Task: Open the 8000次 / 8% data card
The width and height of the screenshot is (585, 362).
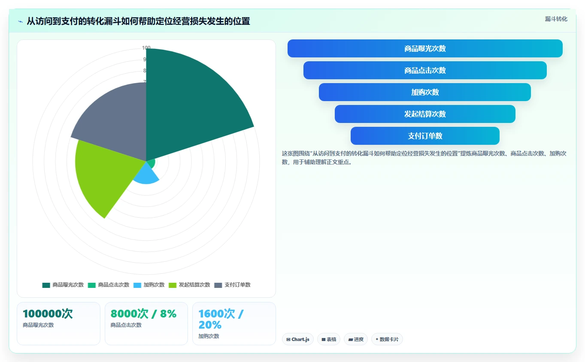Action: click(146, 323)
